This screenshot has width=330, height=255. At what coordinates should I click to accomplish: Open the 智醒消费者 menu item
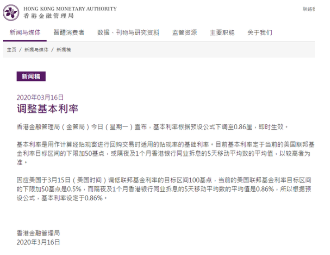tap(69, 33)
